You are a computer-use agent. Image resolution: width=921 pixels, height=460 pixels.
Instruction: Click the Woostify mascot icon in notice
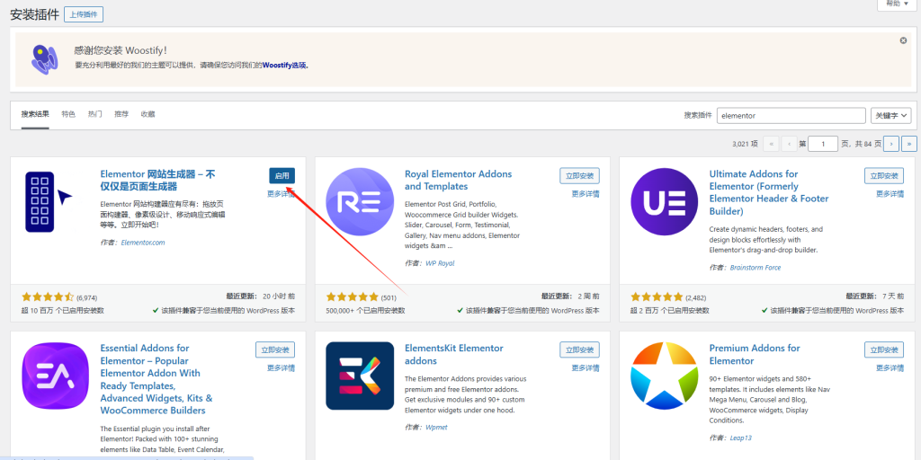(44, 58)
